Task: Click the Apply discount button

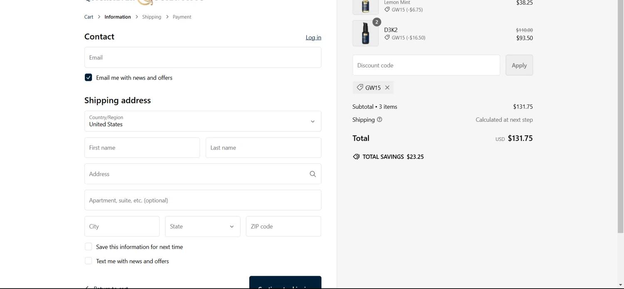Action: point(519,65)
